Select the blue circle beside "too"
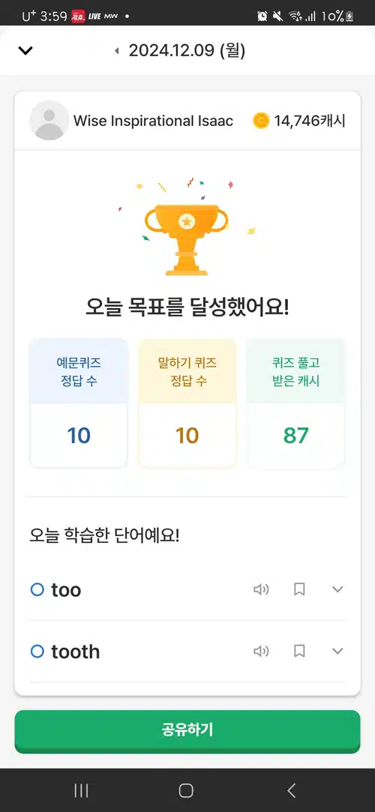Viewport: 375px width, 812px height. tap(37, 589)
